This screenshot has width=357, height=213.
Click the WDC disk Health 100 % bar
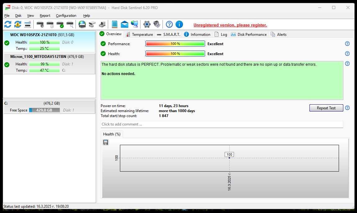44,42
